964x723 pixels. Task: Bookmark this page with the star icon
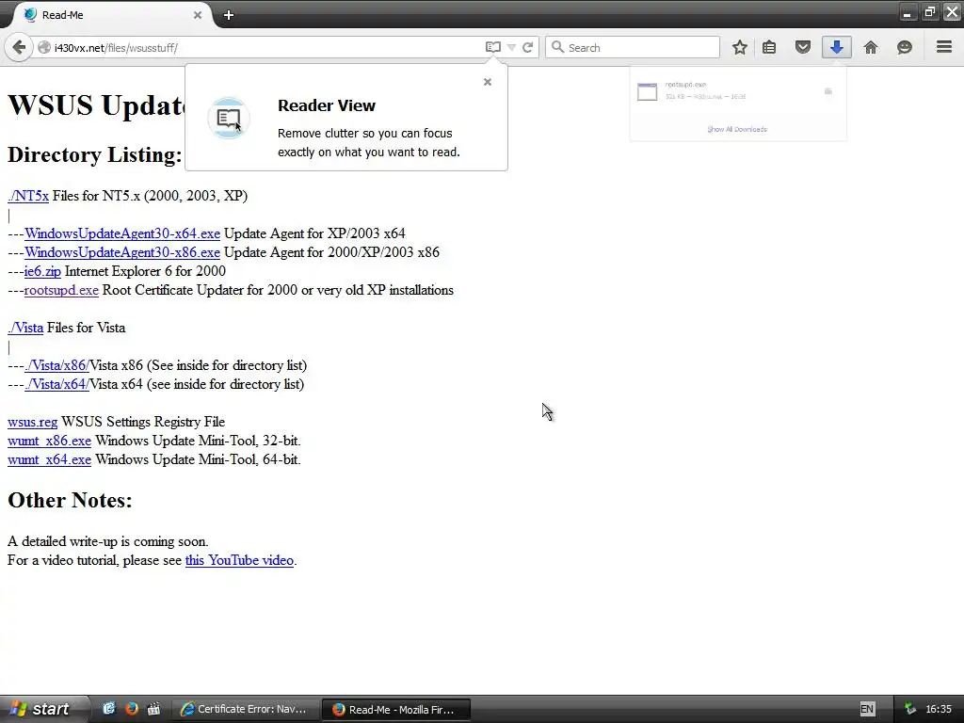740,47
